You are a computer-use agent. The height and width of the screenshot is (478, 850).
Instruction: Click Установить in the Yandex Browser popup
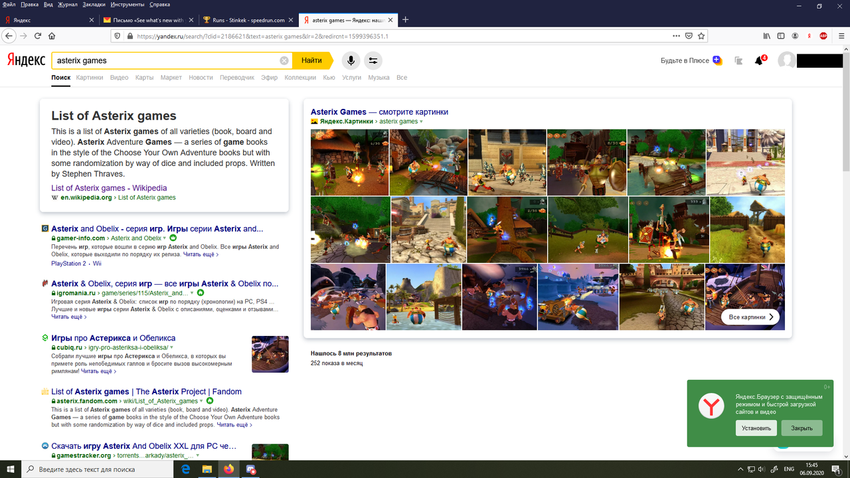coord(756,428)
